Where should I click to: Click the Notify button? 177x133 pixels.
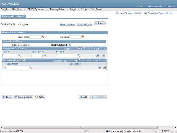[40, 97]
